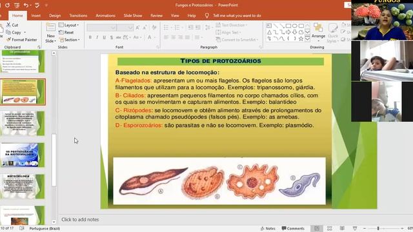Reset the slide layout

tap(66, 32)
